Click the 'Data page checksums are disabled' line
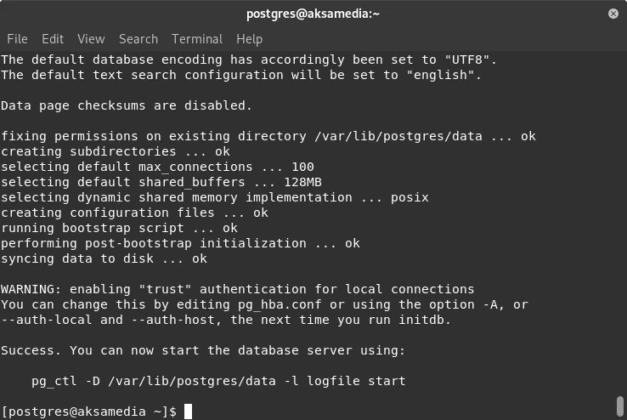 click(x=127, y=105)
